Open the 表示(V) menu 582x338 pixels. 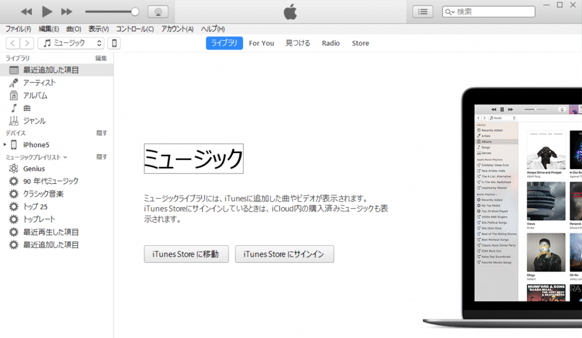[x=98, y=29]
